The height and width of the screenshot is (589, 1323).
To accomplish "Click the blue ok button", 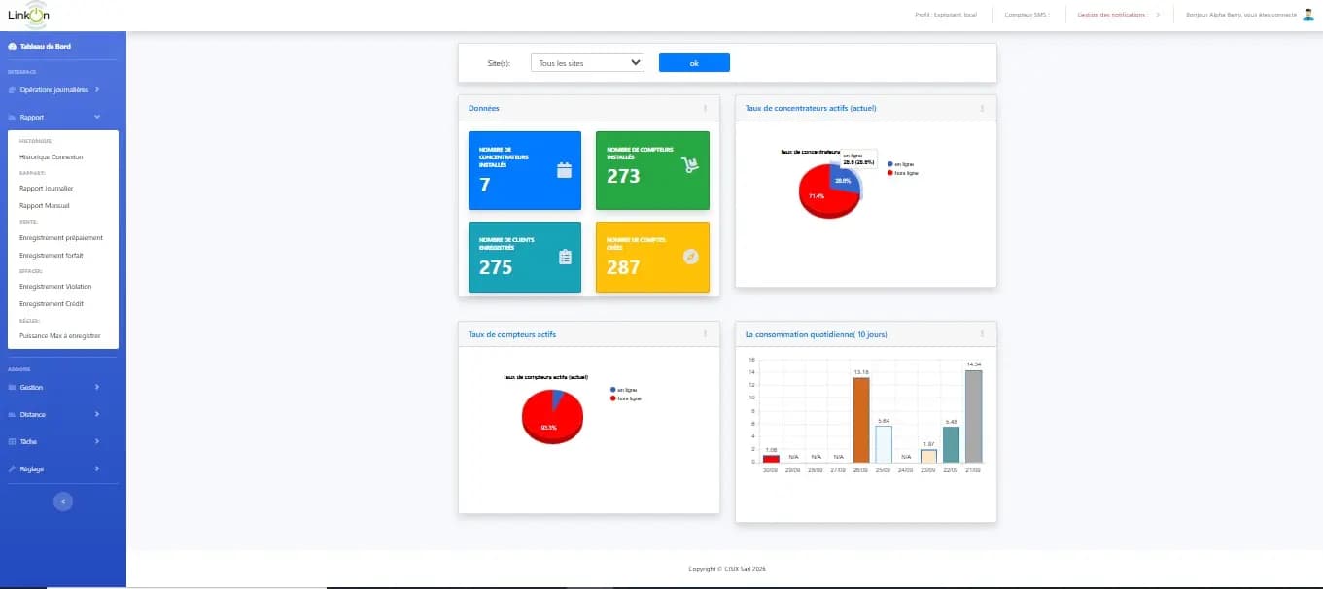I will [x=694, y=62].
